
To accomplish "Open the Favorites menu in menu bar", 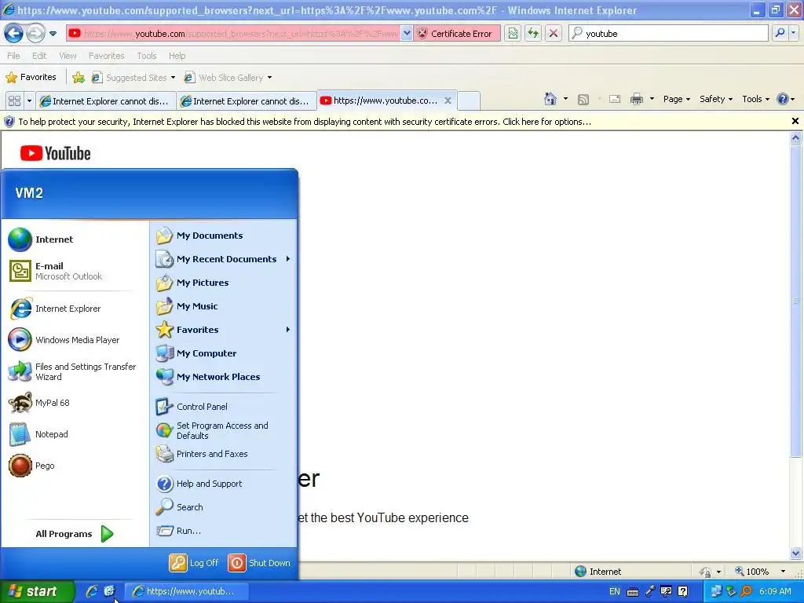I will (106, 56).
